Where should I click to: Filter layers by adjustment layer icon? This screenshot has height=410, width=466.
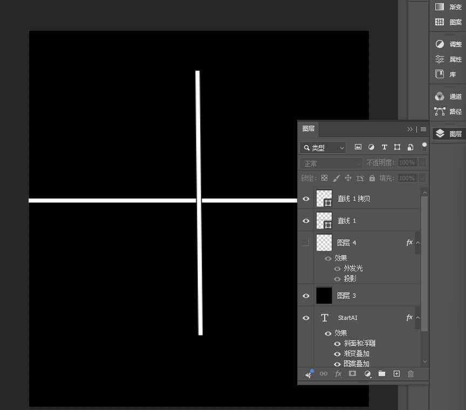(371, 147)
